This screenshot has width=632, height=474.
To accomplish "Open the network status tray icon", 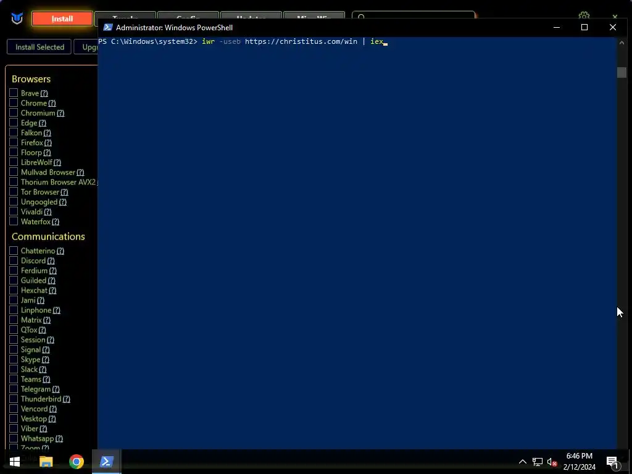I will [x=538, y=462].
